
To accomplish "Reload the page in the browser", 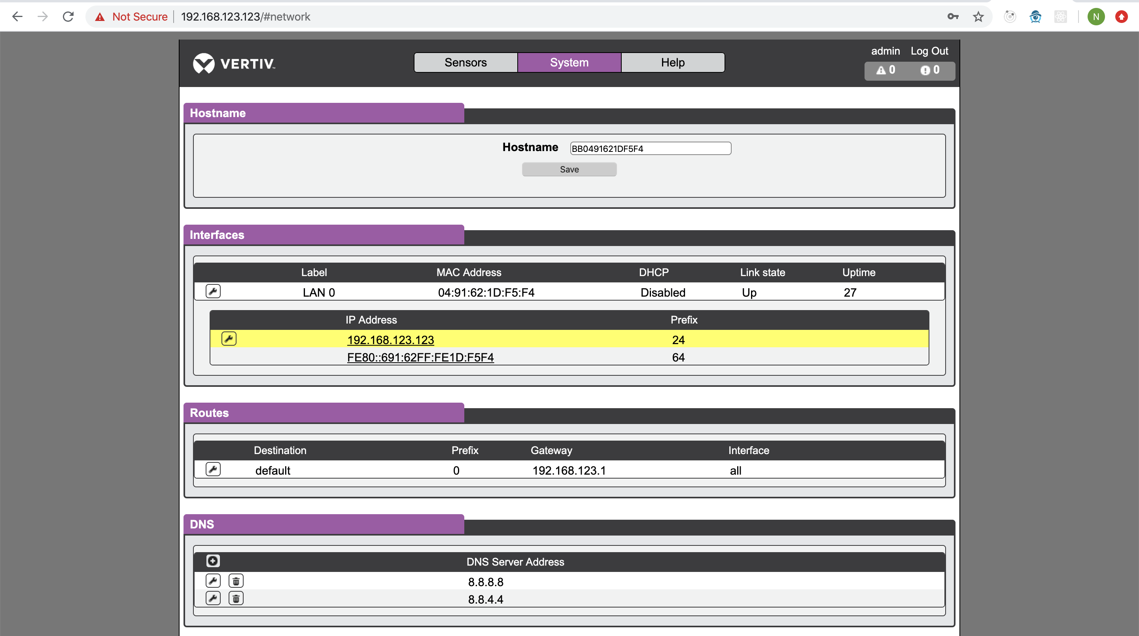I will [68, 17].
